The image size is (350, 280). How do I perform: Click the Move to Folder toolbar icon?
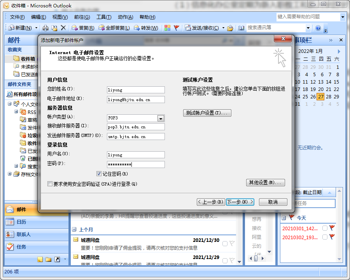coord(54,28)
